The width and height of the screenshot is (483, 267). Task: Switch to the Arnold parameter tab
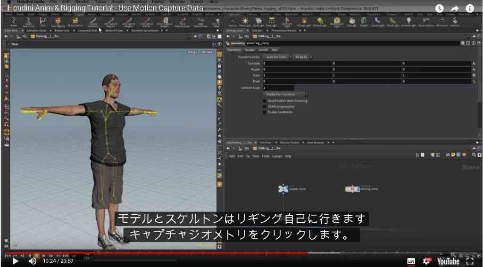[263, 50]
